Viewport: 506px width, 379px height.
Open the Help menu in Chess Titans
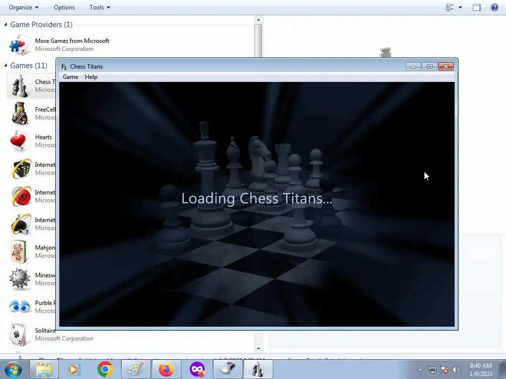click(91, 77)
